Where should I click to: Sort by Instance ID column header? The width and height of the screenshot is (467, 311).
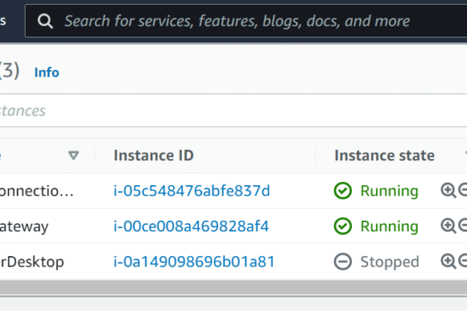coord(154,155)
